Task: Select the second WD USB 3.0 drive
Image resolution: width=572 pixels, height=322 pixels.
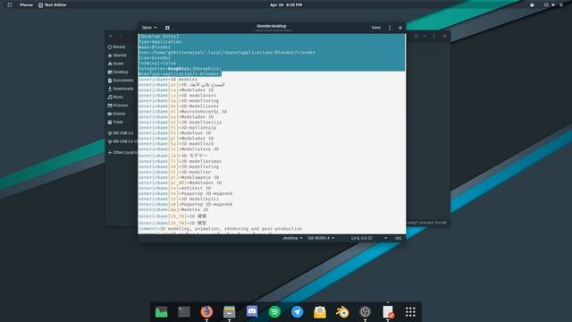Action: point(122,141)
